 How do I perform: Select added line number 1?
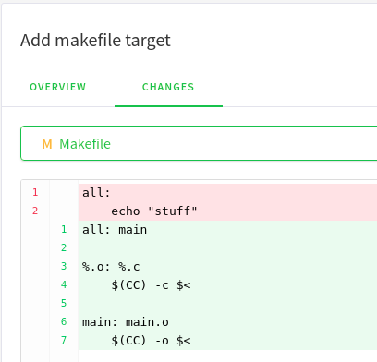pos(64,229)
